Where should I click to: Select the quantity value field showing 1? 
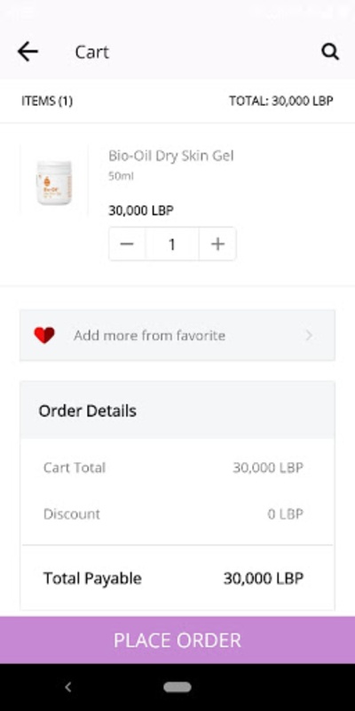point(172,244)
